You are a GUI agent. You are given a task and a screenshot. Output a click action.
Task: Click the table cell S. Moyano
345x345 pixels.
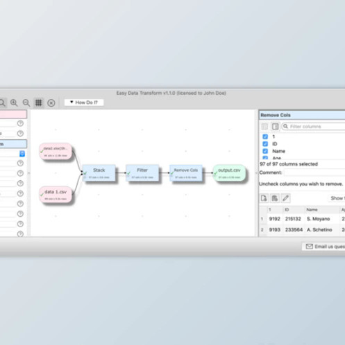tap(318, 219)
